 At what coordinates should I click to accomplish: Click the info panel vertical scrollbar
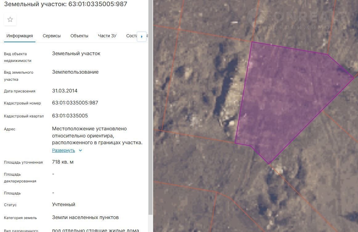(x=150, y=108)
